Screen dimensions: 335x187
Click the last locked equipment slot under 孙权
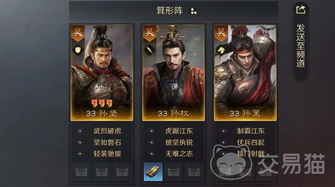[194, 172]
